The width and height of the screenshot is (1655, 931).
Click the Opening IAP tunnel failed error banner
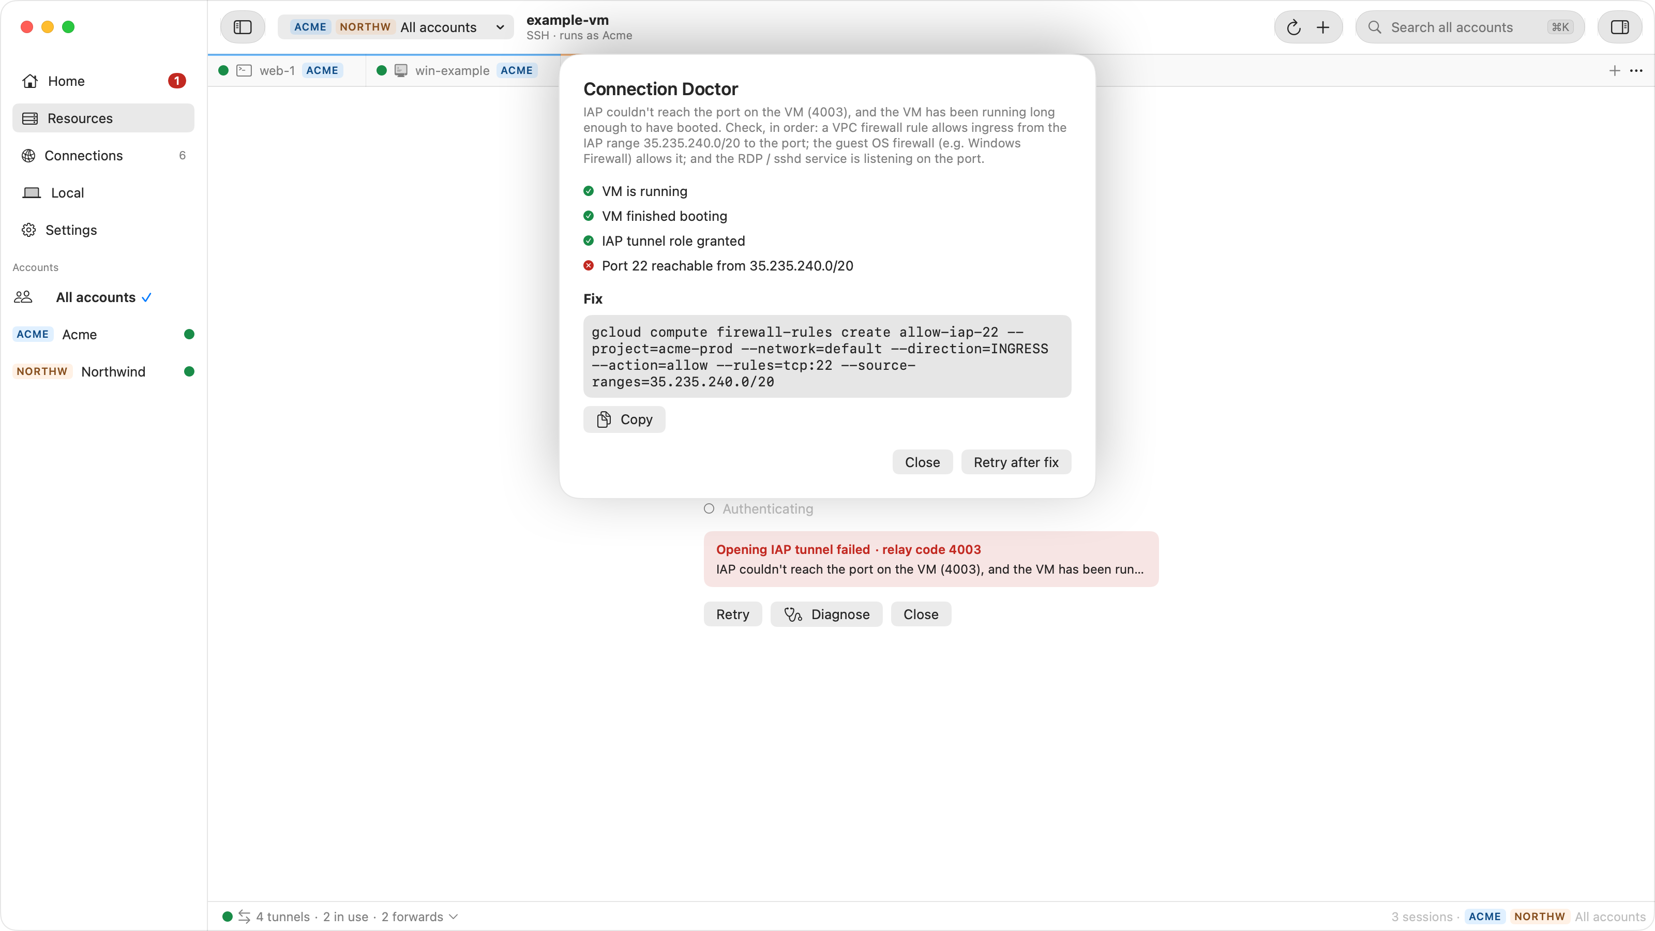pyautogui.click(x=931, y=559)
